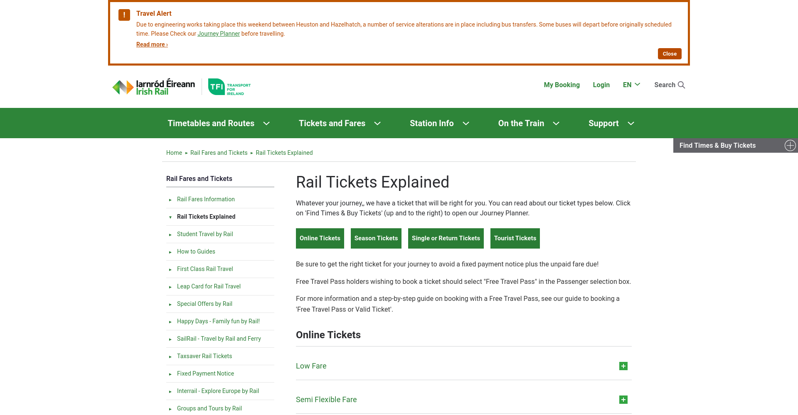This screenshot has height=415, width=798.
Task: Select Rail Tickets Explained sidebar item
Action: click(206, 217)
